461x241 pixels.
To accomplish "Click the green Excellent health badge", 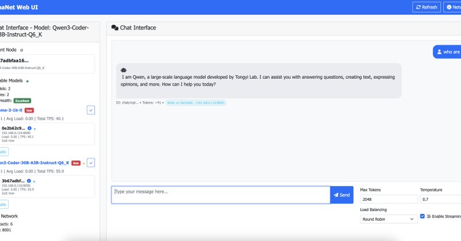I will click(x=22, y=101).
